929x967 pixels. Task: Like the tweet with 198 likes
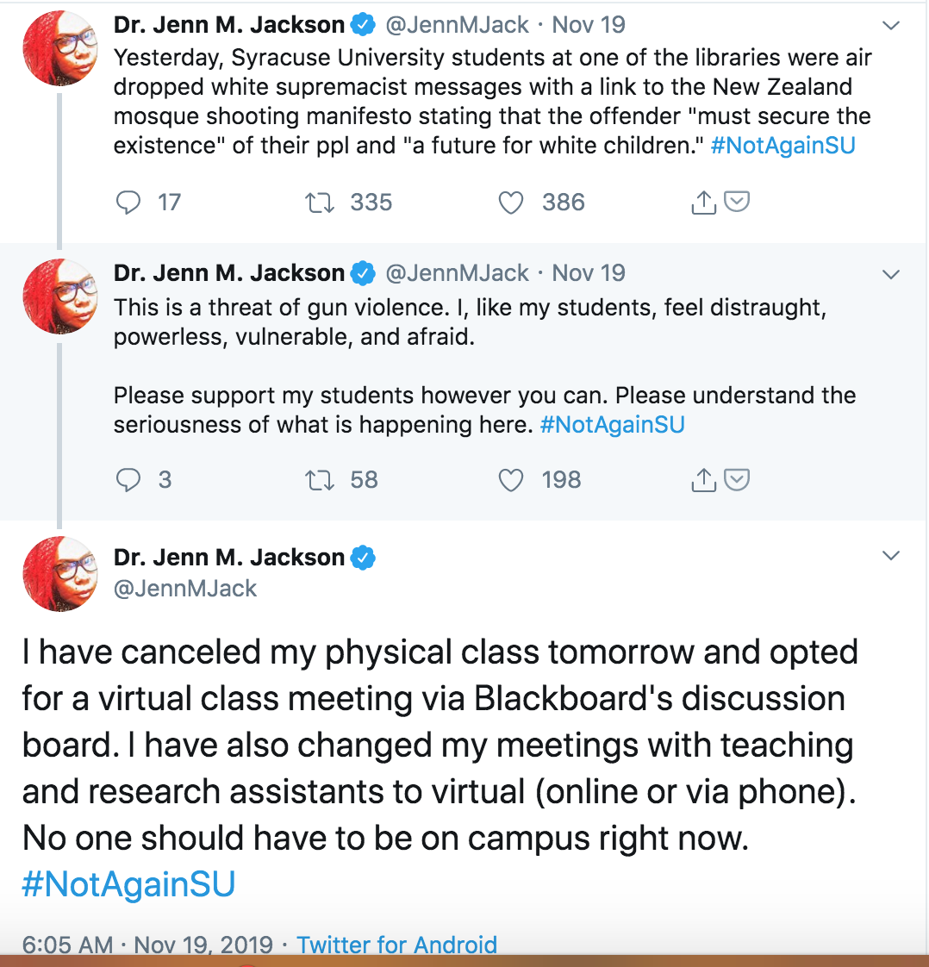510,480
